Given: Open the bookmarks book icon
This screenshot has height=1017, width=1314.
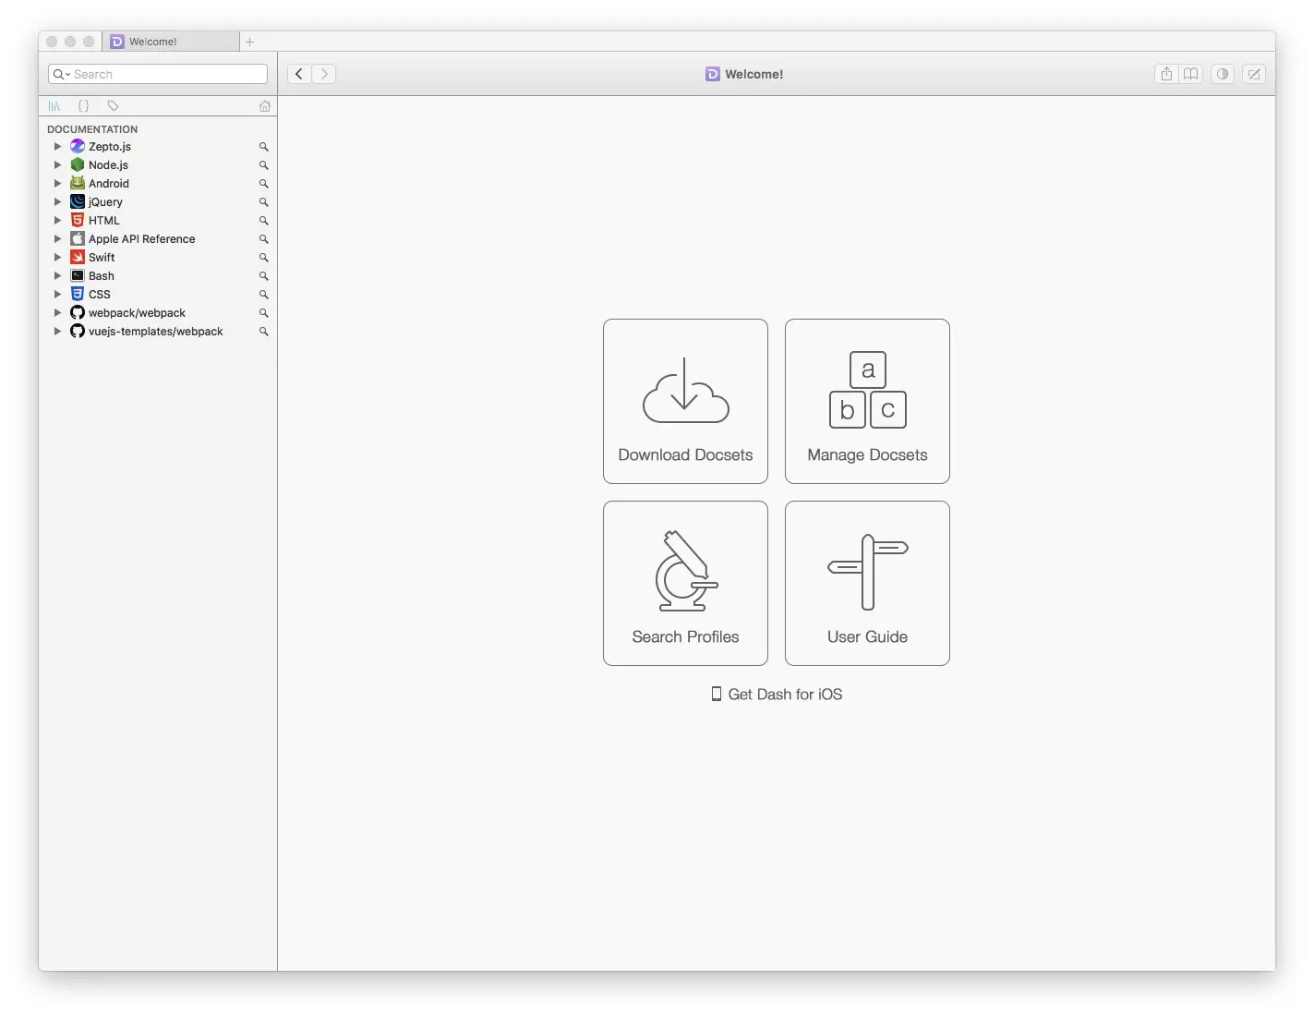Looking at the screenshot, I should coord(1191,74).
